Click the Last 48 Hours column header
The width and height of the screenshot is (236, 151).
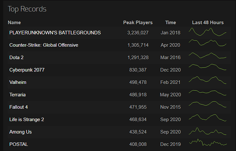coord(208,22)
